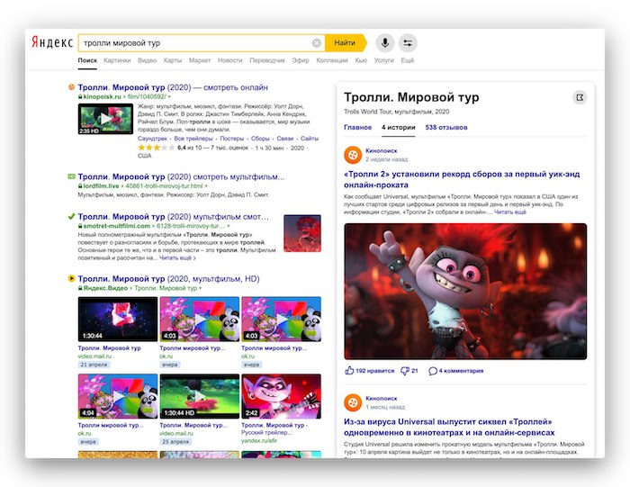Image resolution: width=630 pixels, height=487 pixels.
Task: Open 'Из-за вируса Universal выпустит сиквел' headline
Action: tap(449, 427)
